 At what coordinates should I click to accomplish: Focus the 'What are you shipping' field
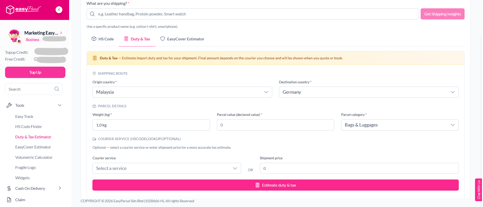pyautogui.click(x=252, y=14)
